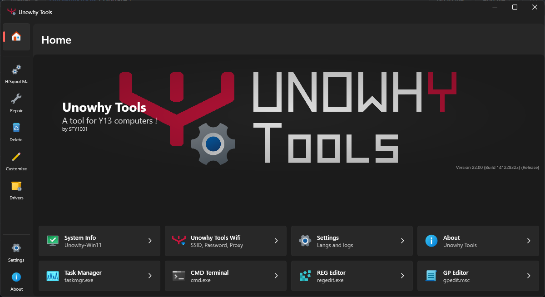
Task: Expand the Unowhy Tools Wifi card chevron
Action: click(x=276, y=241)
